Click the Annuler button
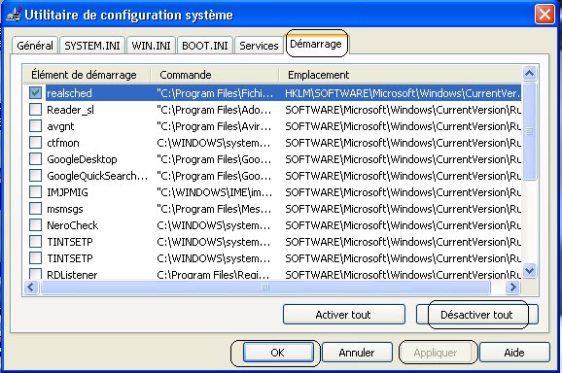The image size is (562, 373). (x=357, y=353)
